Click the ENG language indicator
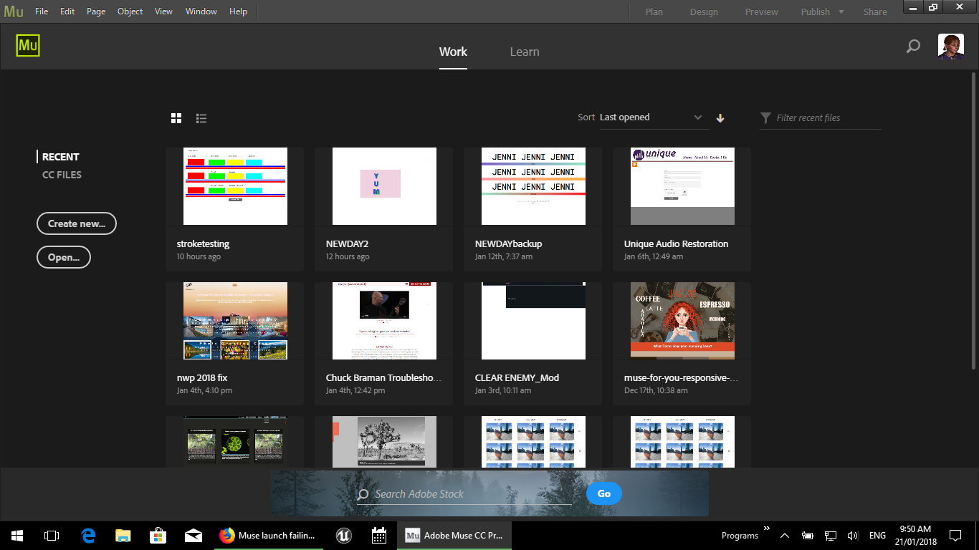 (877, 536)
